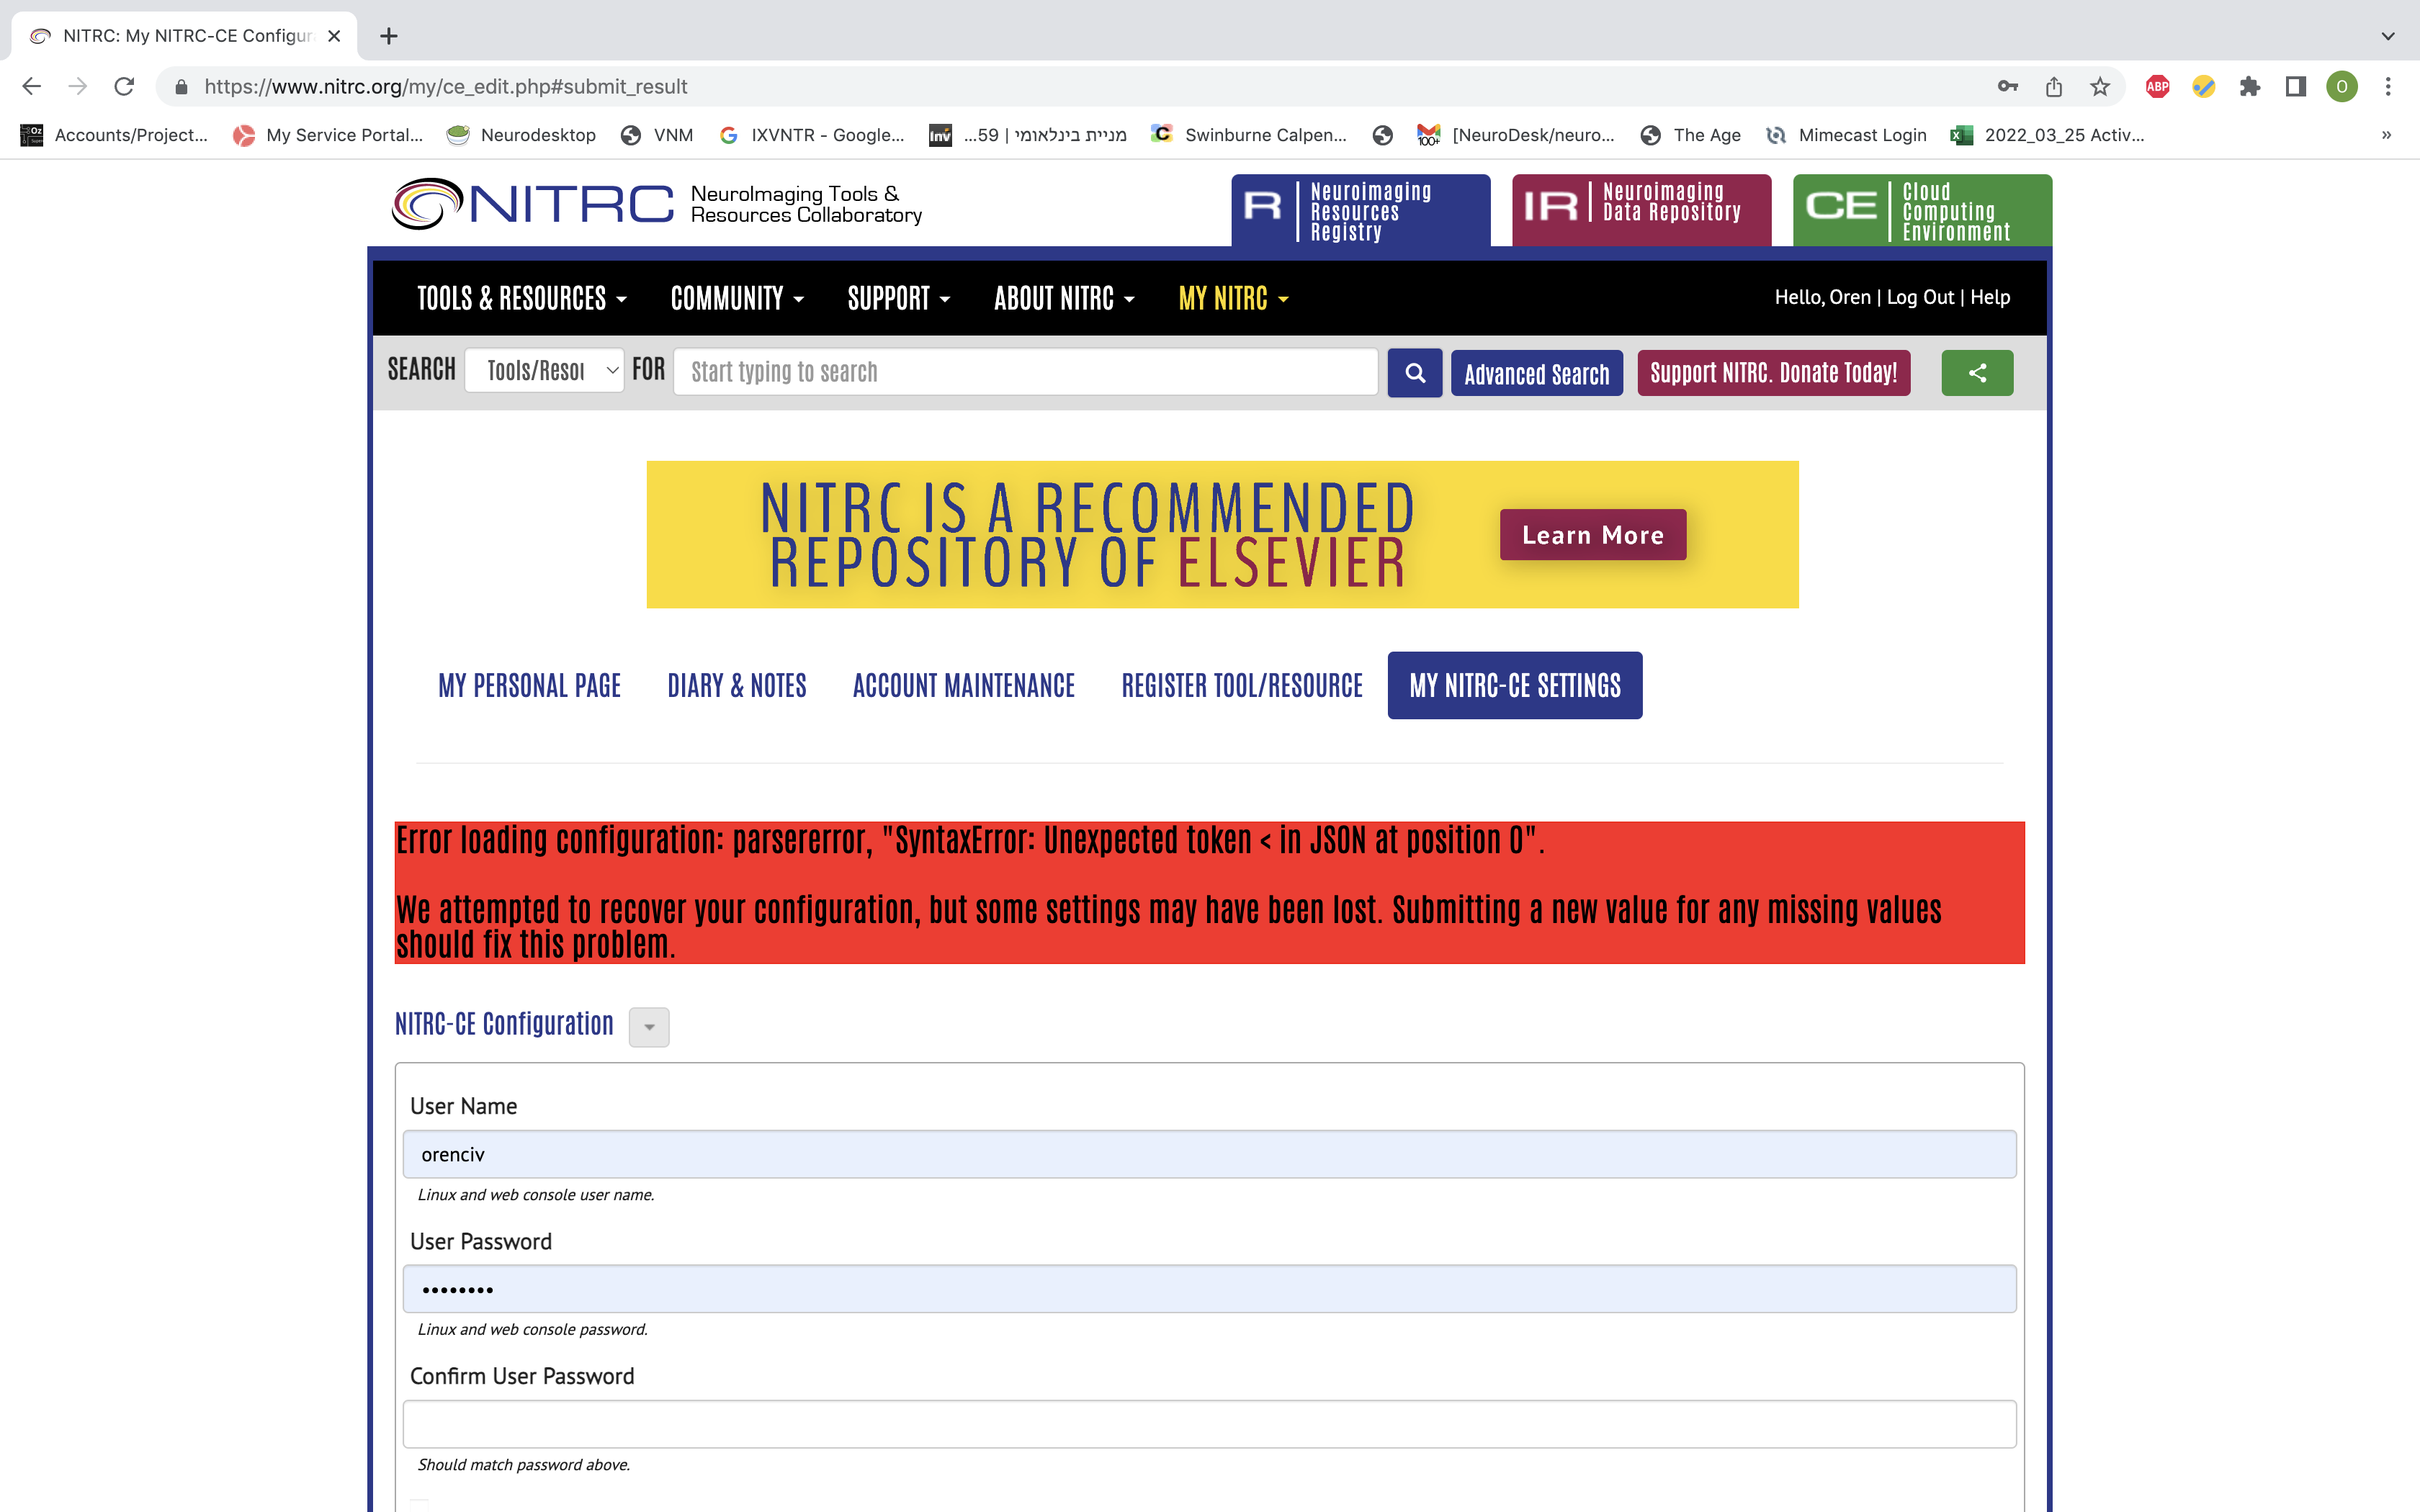Open the Neuroimaging Resources Registry badge
The image size is (2420, 1512).
point(1360,210)
